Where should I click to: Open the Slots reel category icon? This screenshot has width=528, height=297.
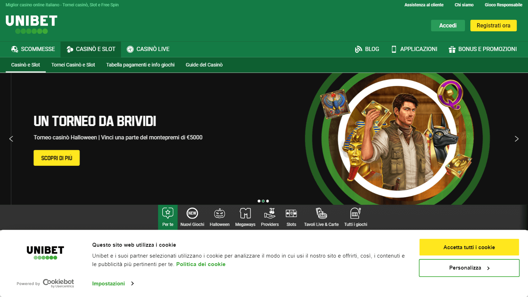[291, 213]
